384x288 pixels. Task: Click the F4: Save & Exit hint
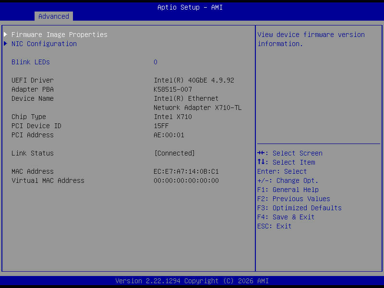(x=286, y=217)
